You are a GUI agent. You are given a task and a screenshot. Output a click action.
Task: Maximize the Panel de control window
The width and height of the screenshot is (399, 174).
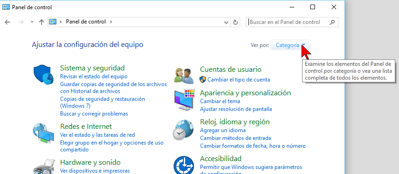click(313, 7)
